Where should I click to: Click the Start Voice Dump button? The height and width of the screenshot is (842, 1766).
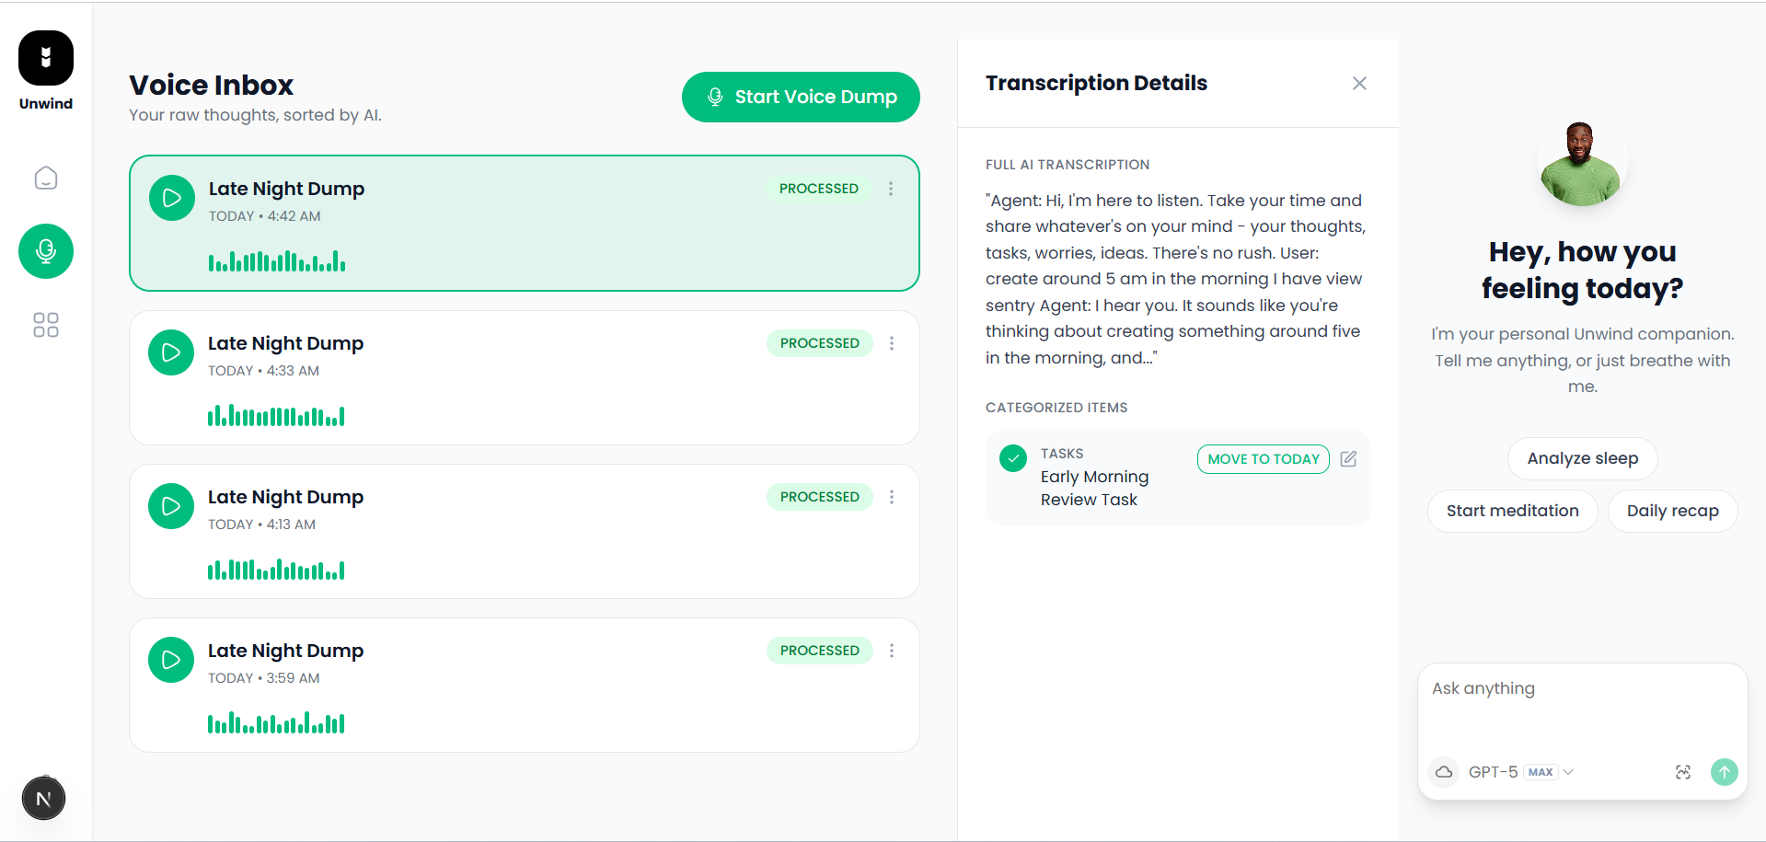(801, 97)
